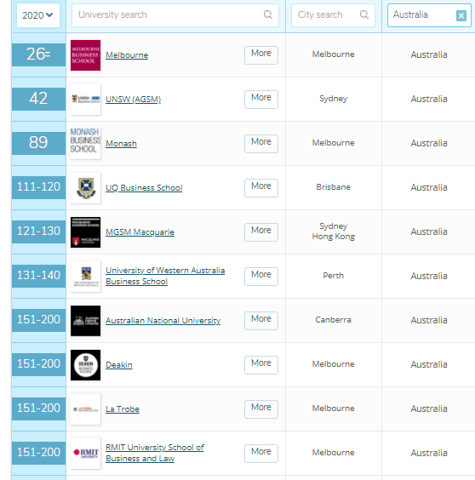This screenshot has height=480, width=475.
Task: Open the MGSM Macquarie link
Action: coord(140,232)
